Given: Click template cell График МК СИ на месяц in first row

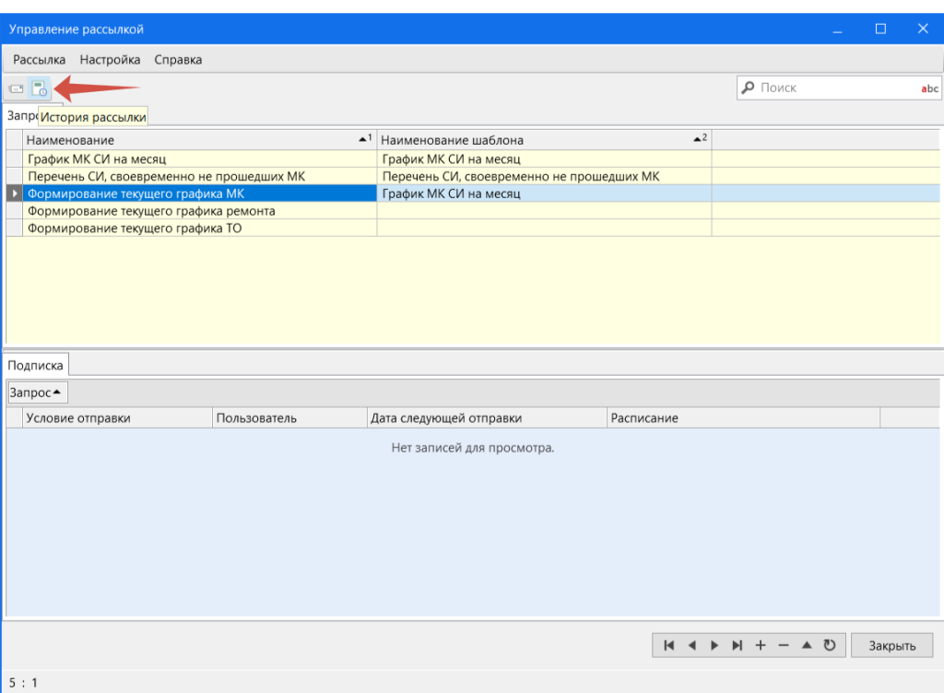Looking at the screenshot, I should click(x=544, y=159).
